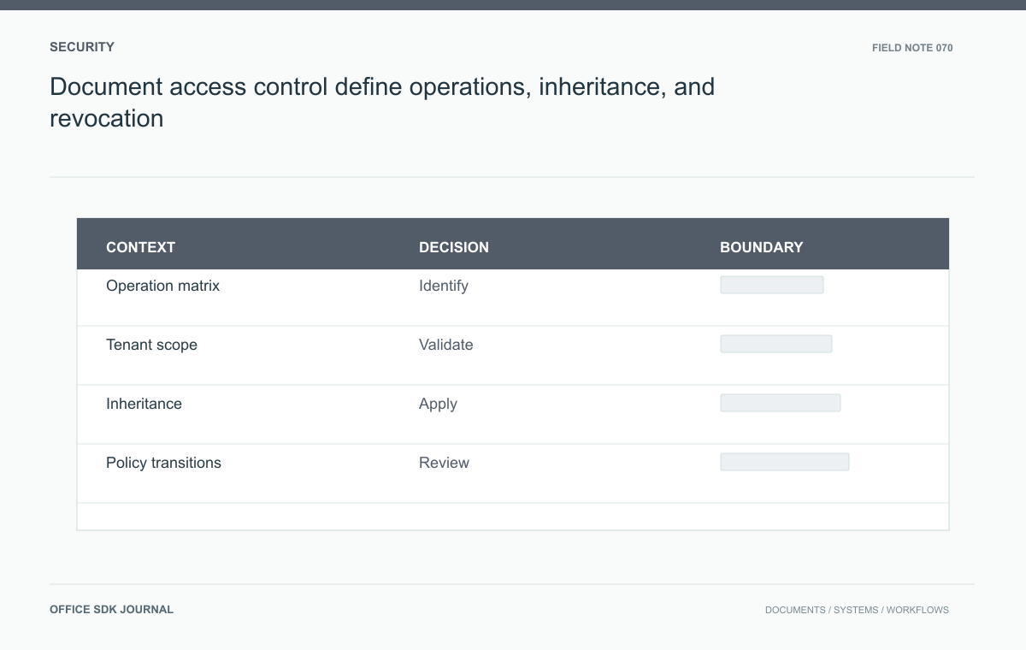This screenshot has width=1026, height=650.
Task: Click the DOCUMENTS / SYSTEMS / WORKFLOWS footer text
Action: pos(857,610)
